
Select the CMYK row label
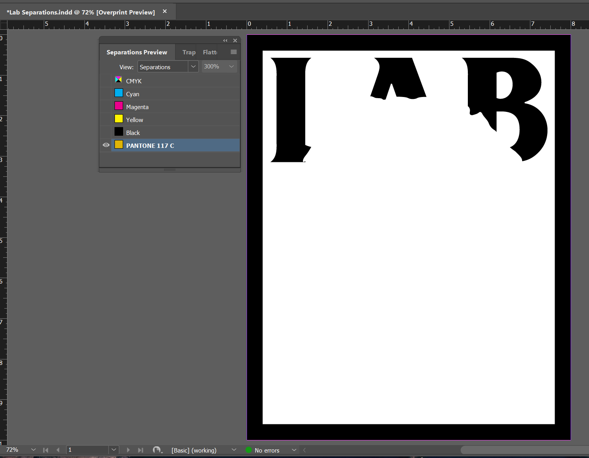tap(134, 81)
